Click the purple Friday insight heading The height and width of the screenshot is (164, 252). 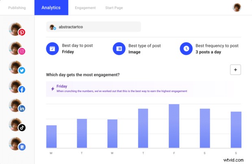(62, 86)
